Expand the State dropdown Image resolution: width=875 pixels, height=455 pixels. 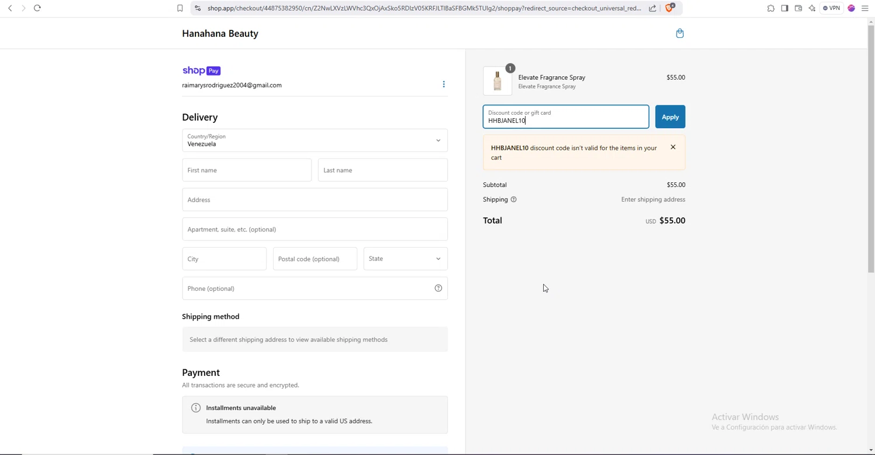click(405, 259)
